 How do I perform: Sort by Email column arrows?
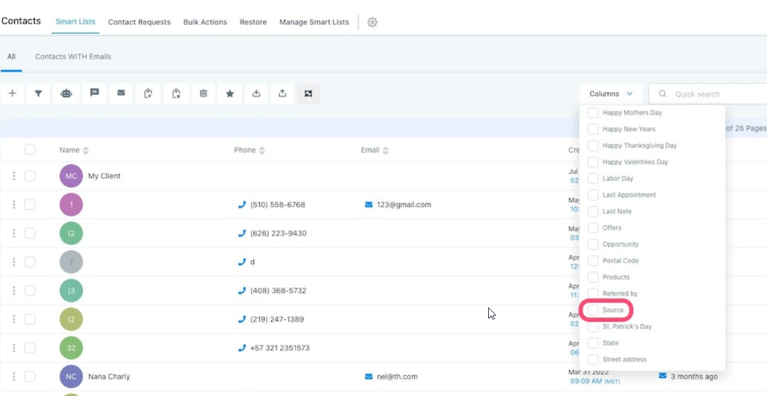coord(385,150)
